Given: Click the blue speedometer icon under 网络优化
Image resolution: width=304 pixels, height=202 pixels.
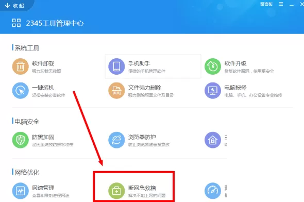Looking at the screenshot, I should (213, 191).
